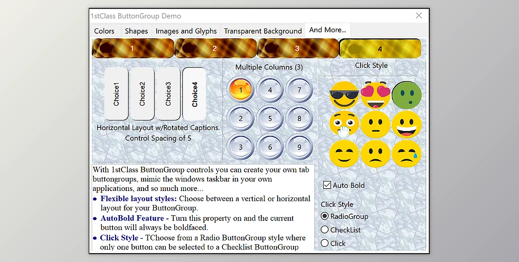Select the RadioGroup click style option

tap(325, 216)
